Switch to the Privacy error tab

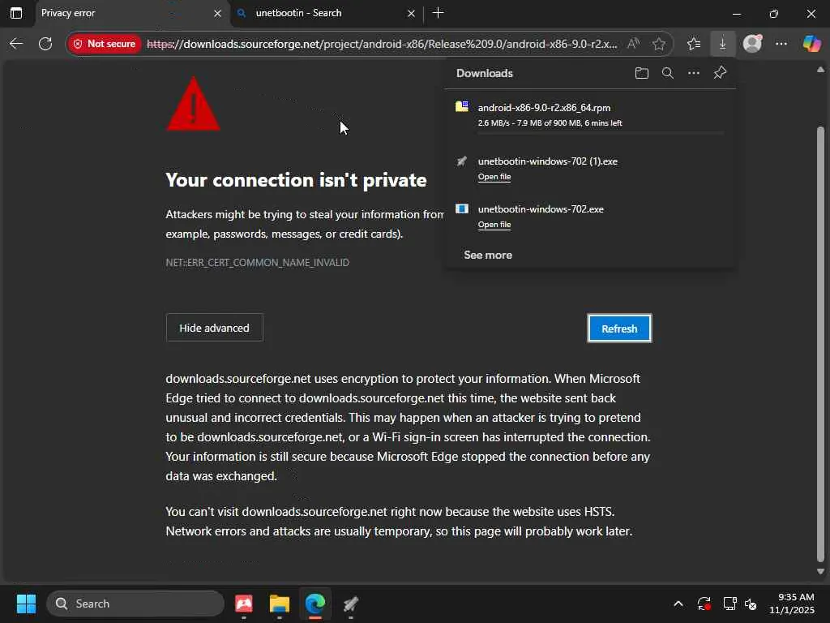coord(132,13)
